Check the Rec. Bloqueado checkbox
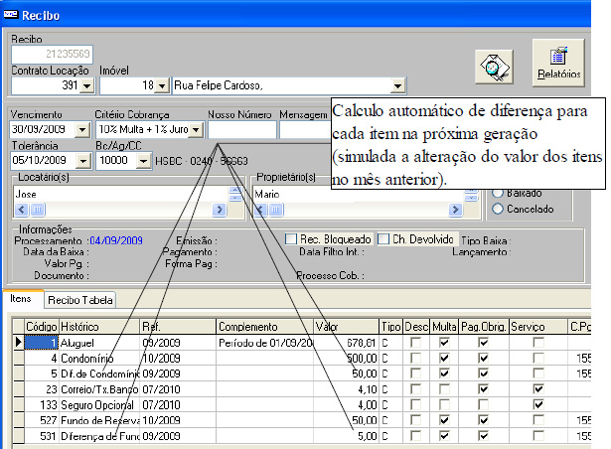 [291, 239]
